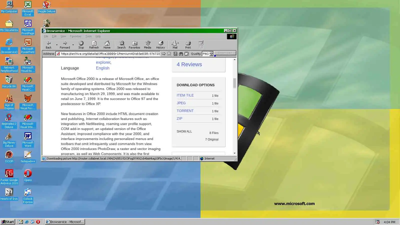Click the framed-page icon left of the binoculars
The width and height of the screenshot is (400, 225).
(175, 54)
